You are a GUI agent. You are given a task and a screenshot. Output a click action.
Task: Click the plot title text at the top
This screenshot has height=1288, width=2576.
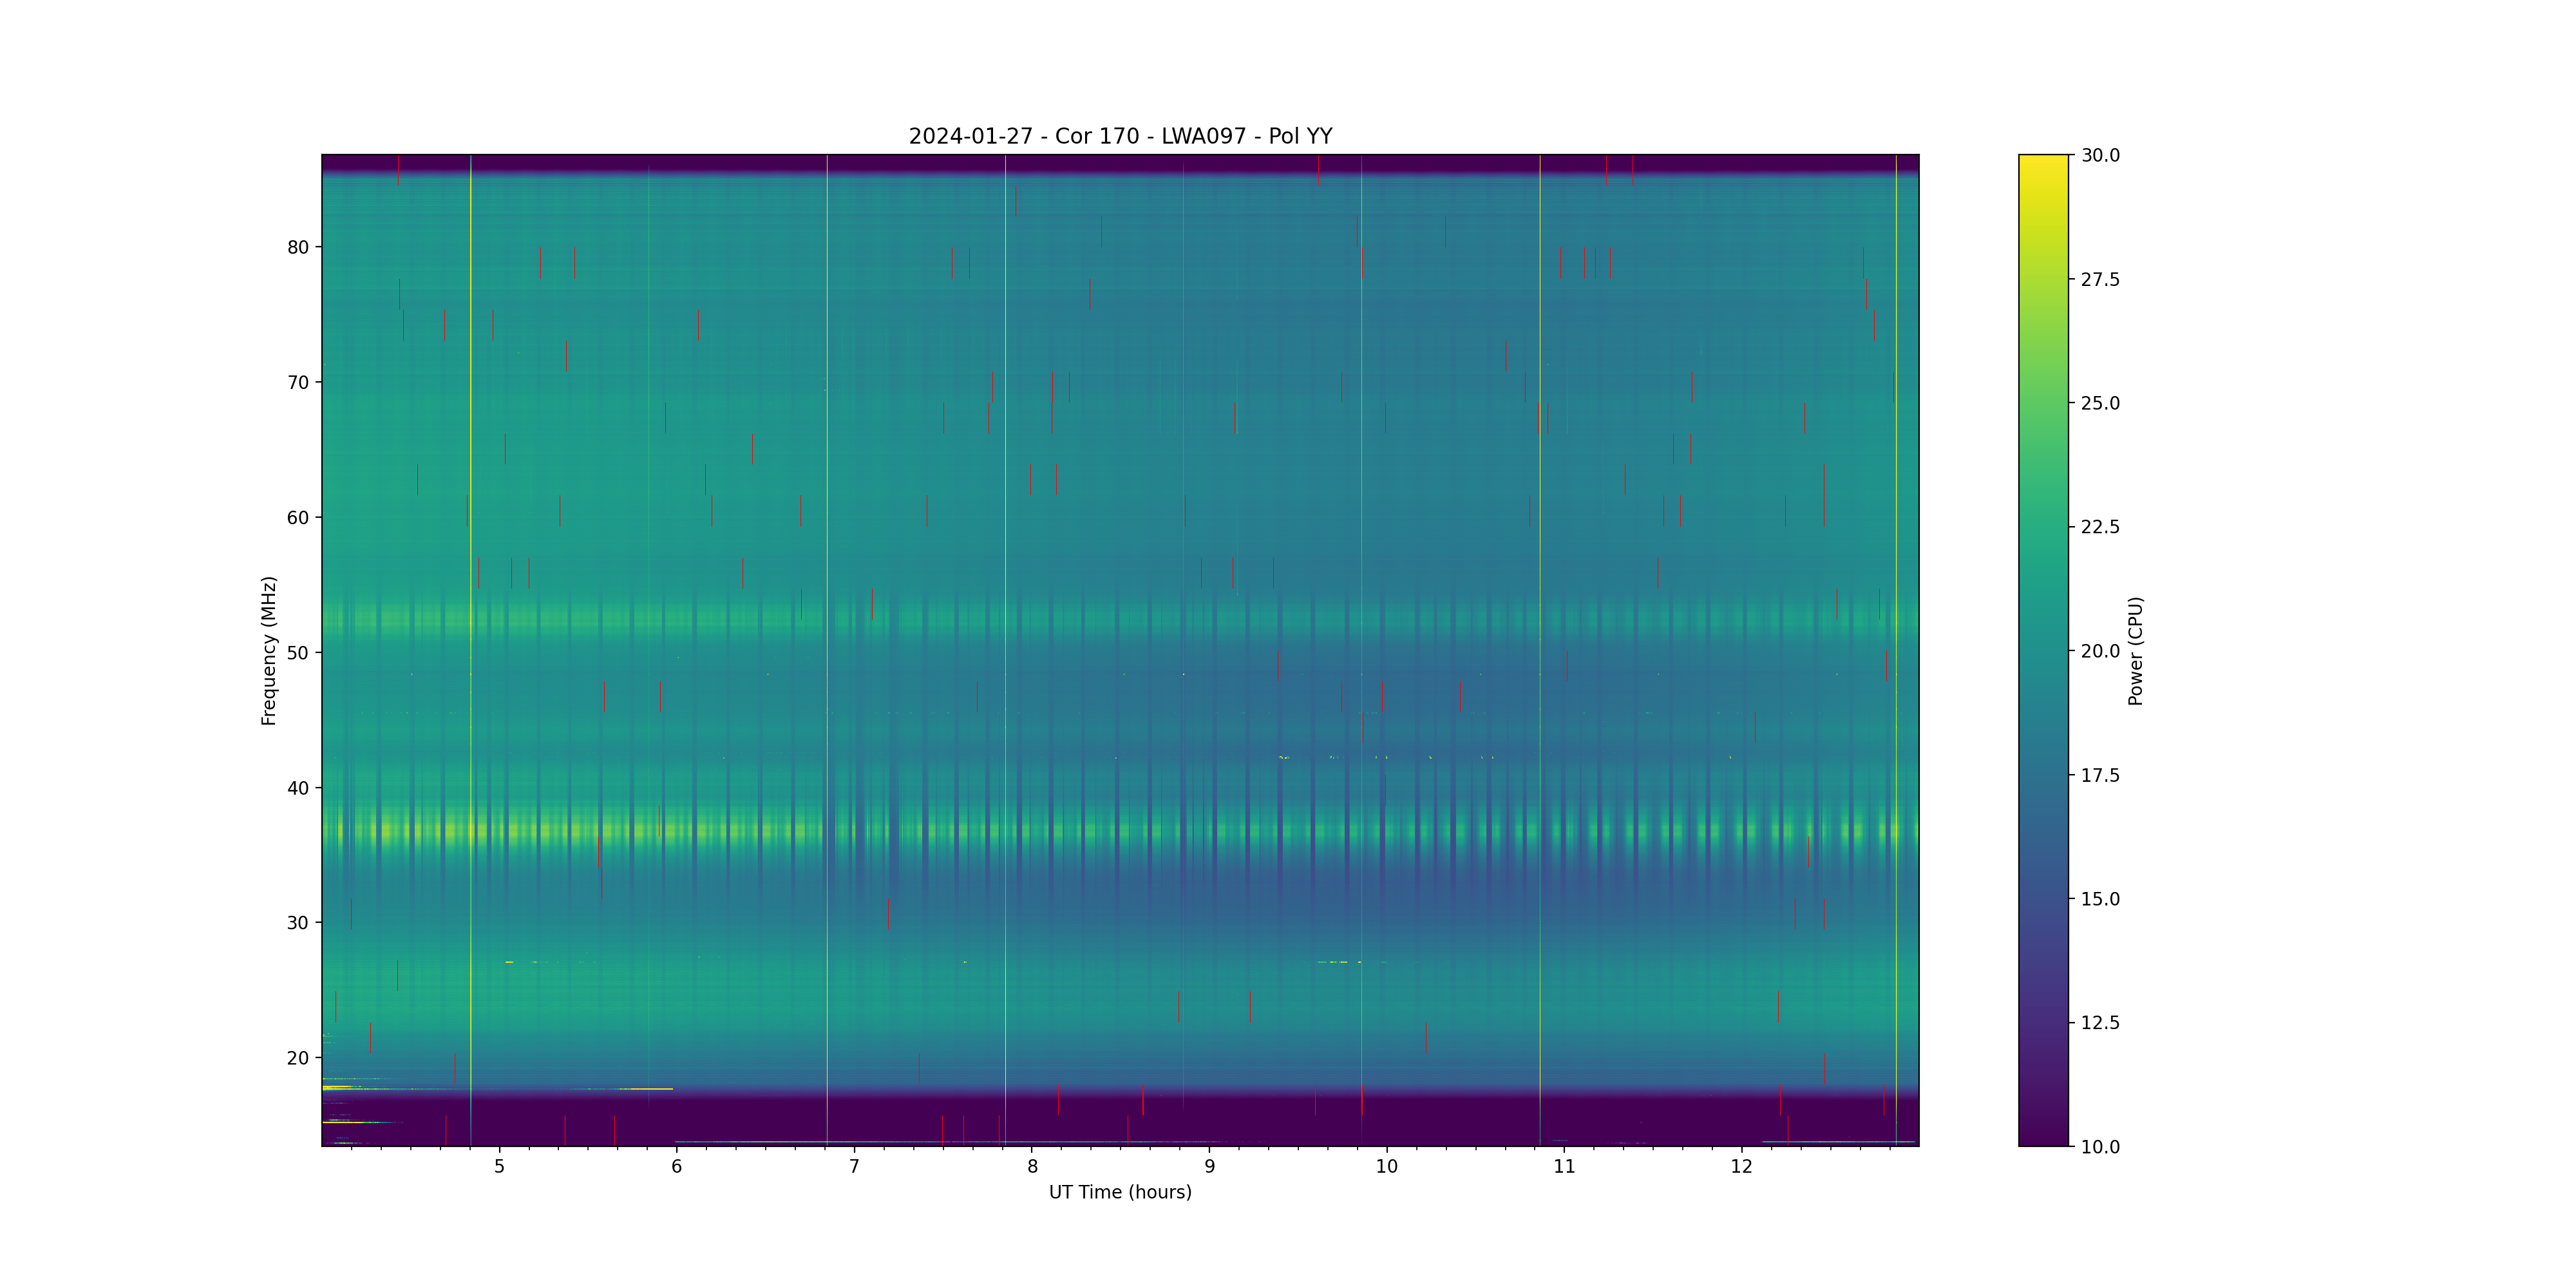[1120, 136]
